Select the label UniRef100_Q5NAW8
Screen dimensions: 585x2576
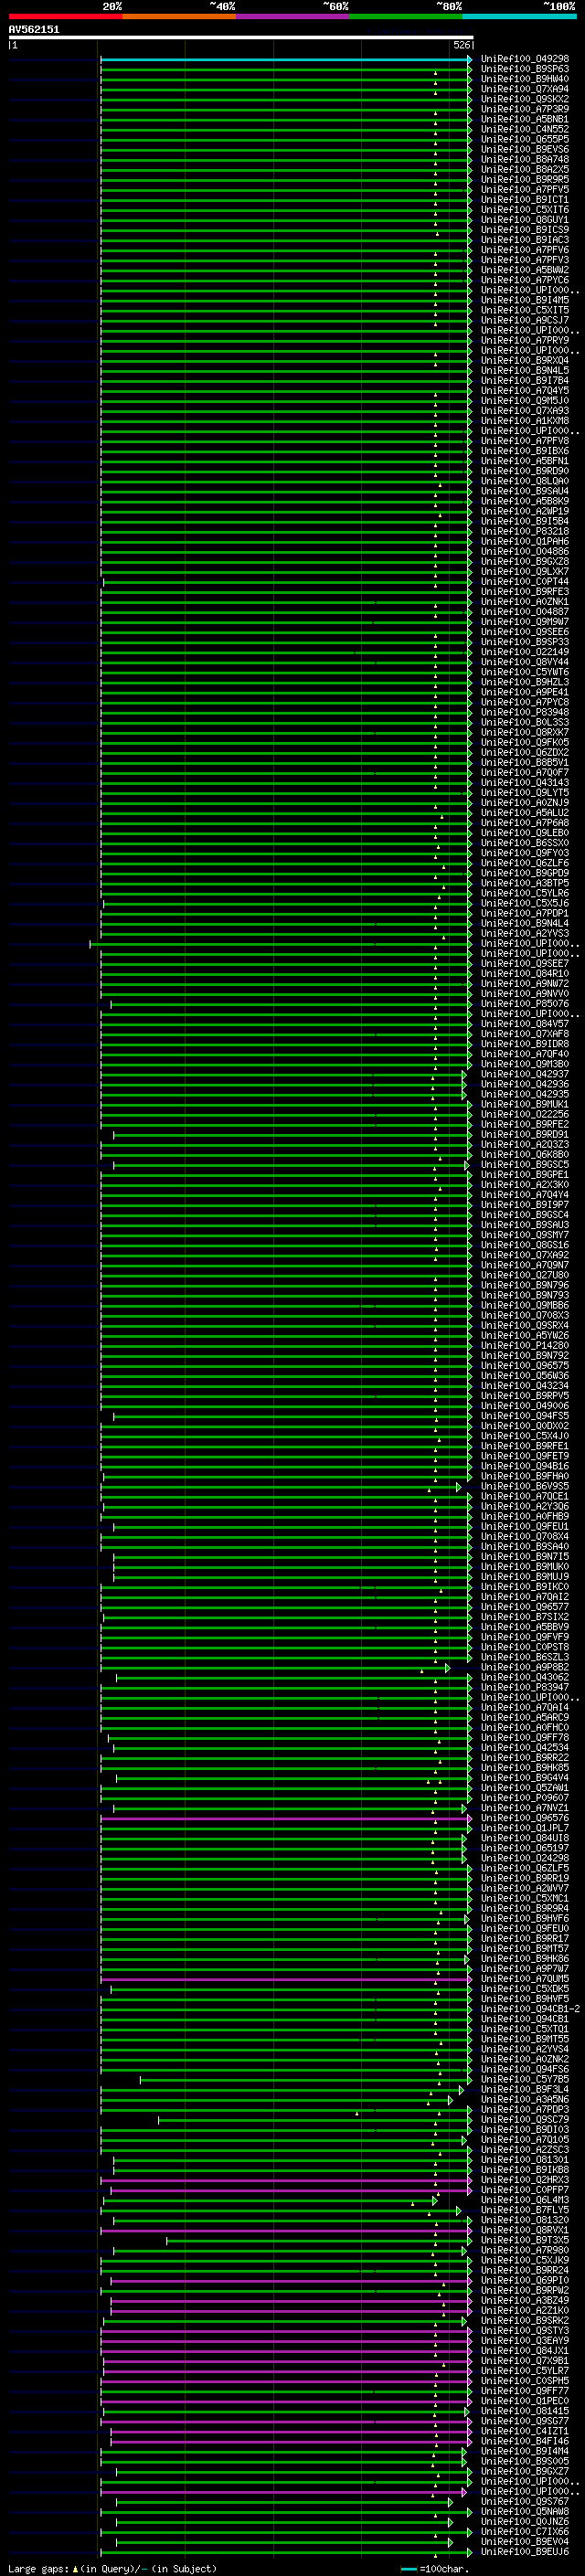[525, 2511]
